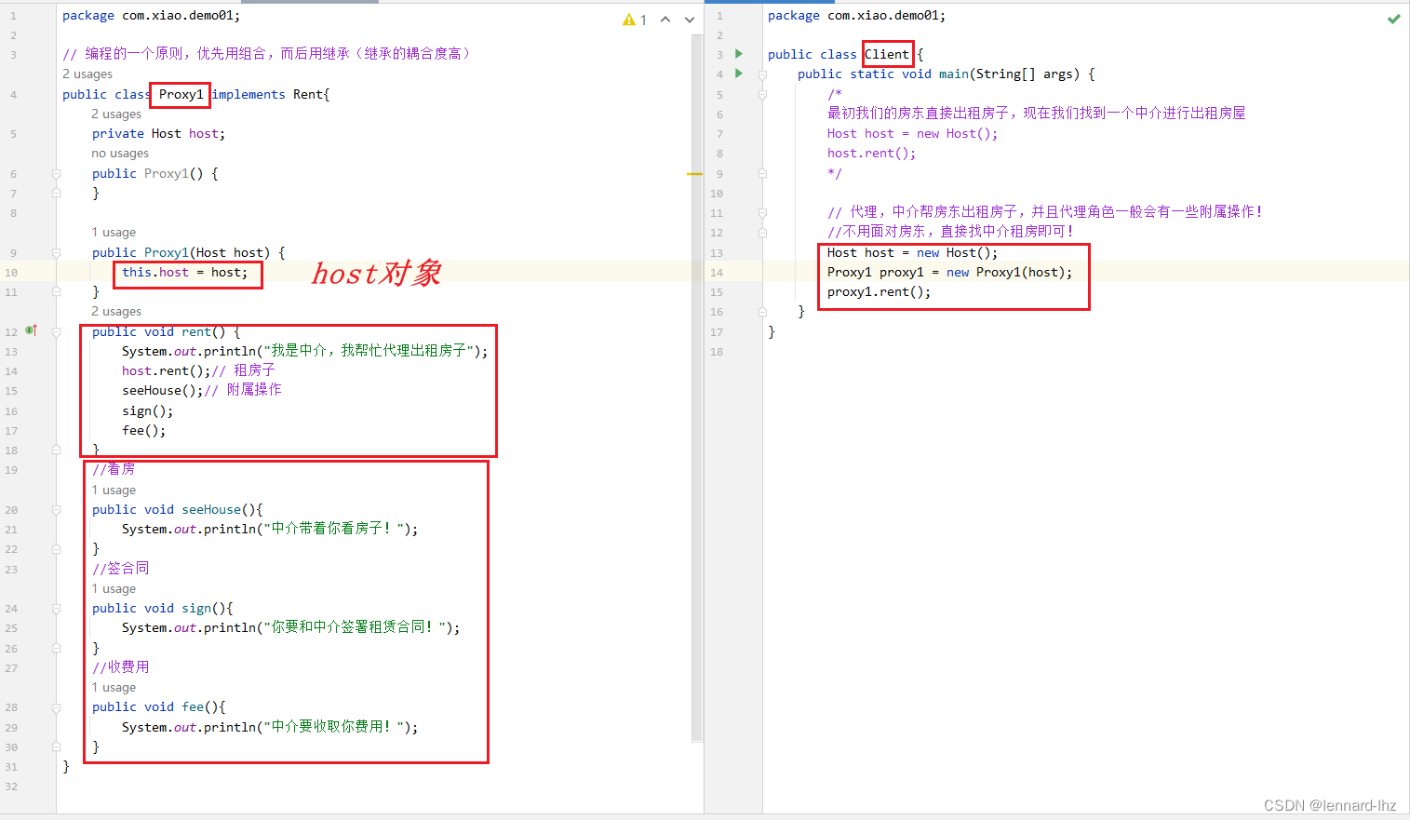Collapse the Proxy1() no-arg constructor
Image resolution: width=1410 pixels, height=820 pixels.
[57, 174]
